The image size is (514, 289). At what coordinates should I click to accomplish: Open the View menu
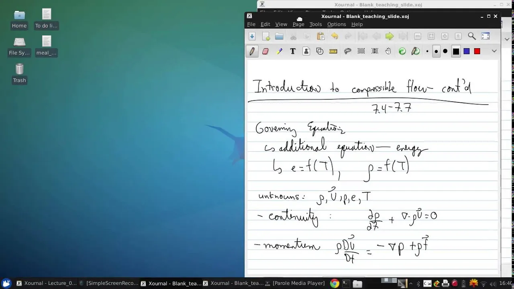[281, 24]
